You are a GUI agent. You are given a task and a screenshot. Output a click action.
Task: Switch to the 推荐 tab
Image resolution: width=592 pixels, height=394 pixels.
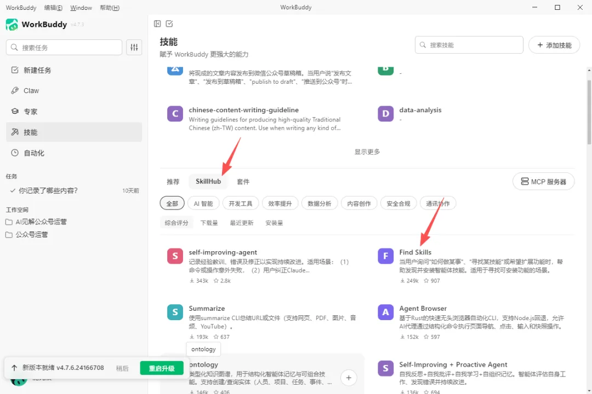[173, 182]
